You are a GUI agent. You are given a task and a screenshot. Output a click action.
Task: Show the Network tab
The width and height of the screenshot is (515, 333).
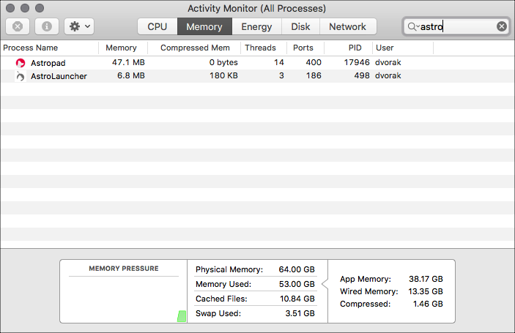pos(348,26)
